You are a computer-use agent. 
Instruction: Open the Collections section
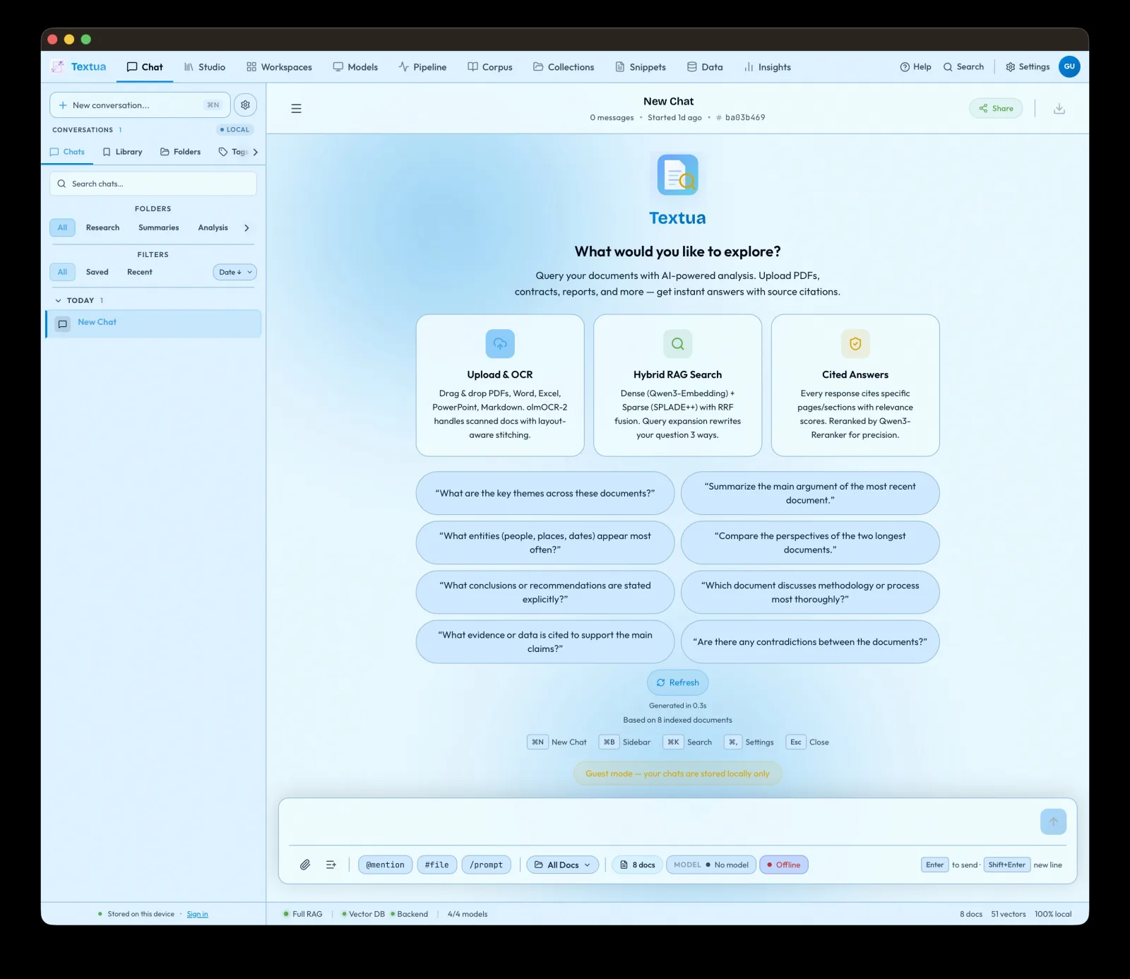(x=564, y=67)
